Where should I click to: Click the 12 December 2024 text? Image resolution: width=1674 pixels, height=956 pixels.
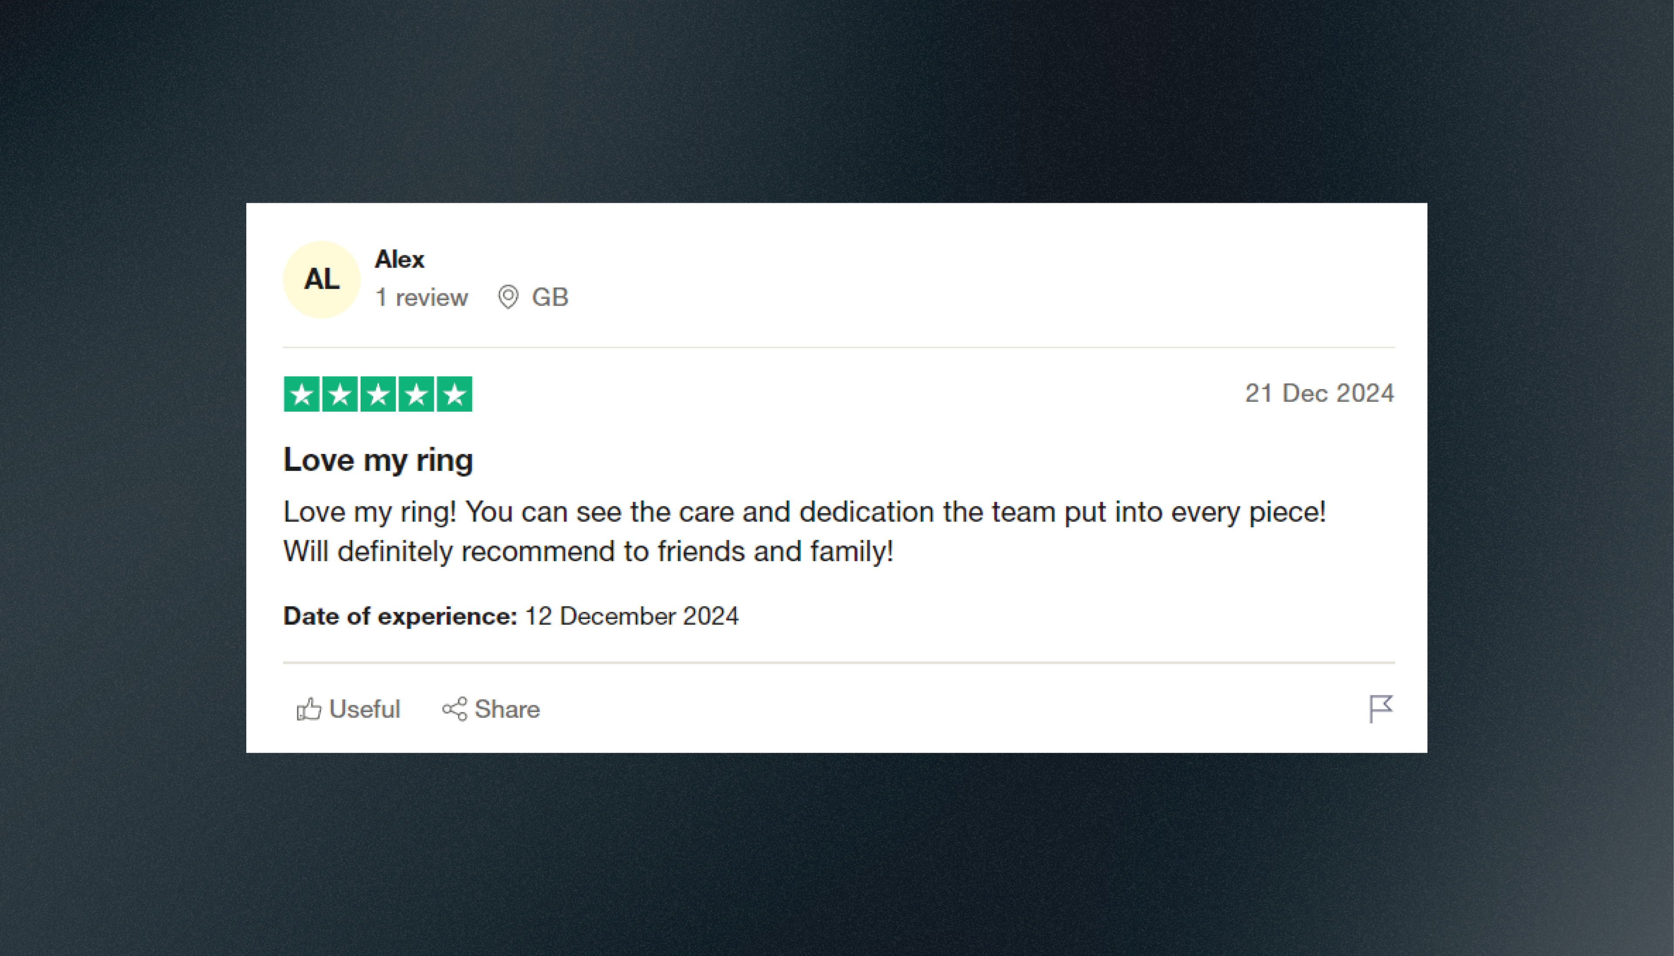(631, 617)
